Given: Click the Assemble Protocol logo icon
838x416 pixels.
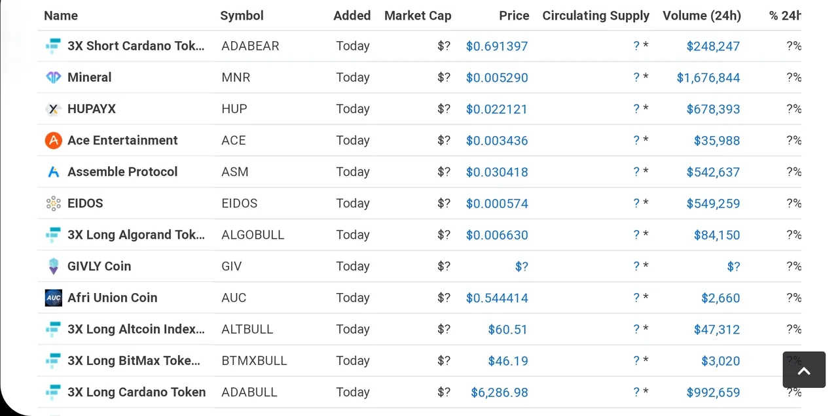Looking at the screenshot, I should click(53, 172).
